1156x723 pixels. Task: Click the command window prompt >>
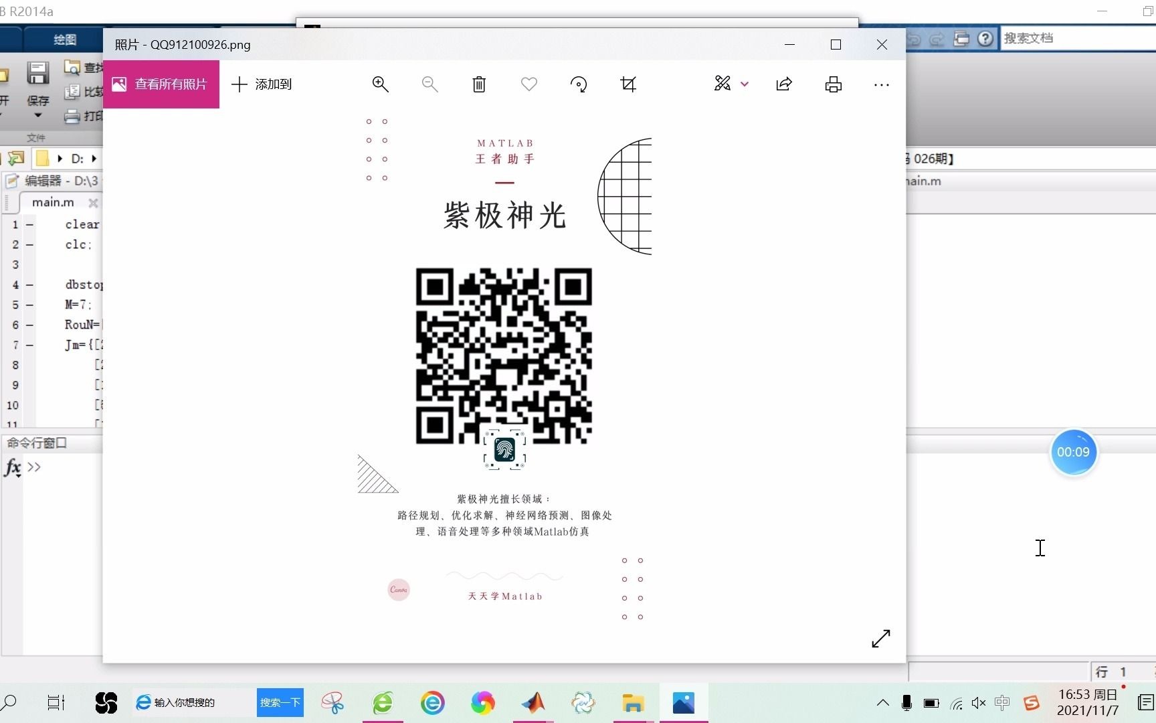coord(34,467)
